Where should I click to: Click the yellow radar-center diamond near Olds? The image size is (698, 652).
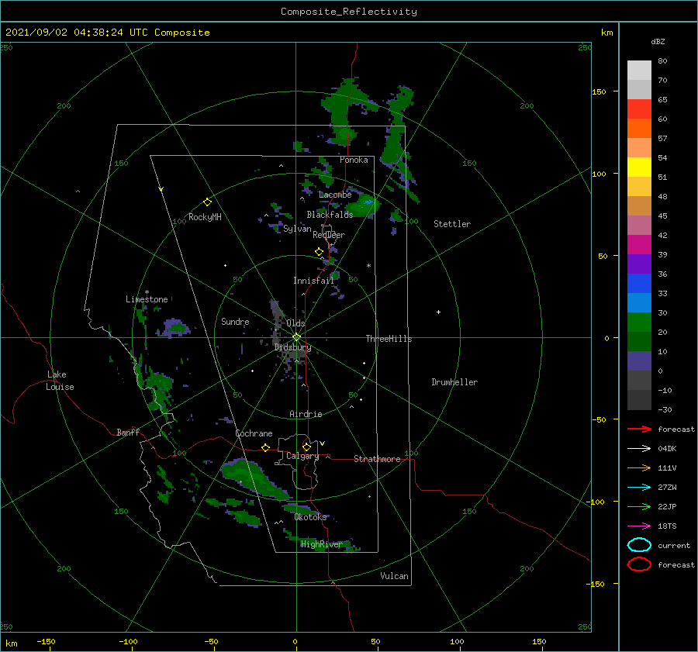[296, 337]
